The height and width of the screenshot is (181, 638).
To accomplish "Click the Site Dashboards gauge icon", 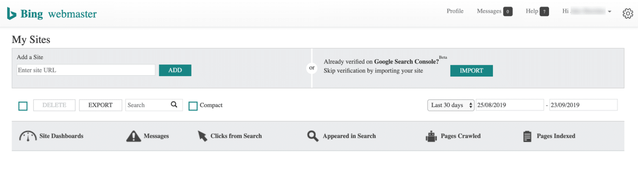I will coord(28,136).
